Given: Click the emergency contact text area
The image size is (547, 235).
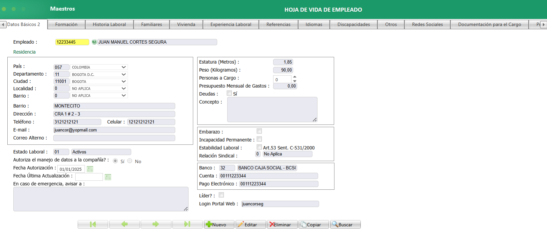Looking at the screenshot, I should (x=101, y=199).
